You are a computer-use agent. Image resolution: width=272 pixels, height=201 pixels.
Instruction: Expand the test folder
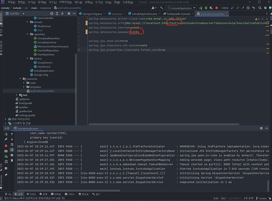16,95
